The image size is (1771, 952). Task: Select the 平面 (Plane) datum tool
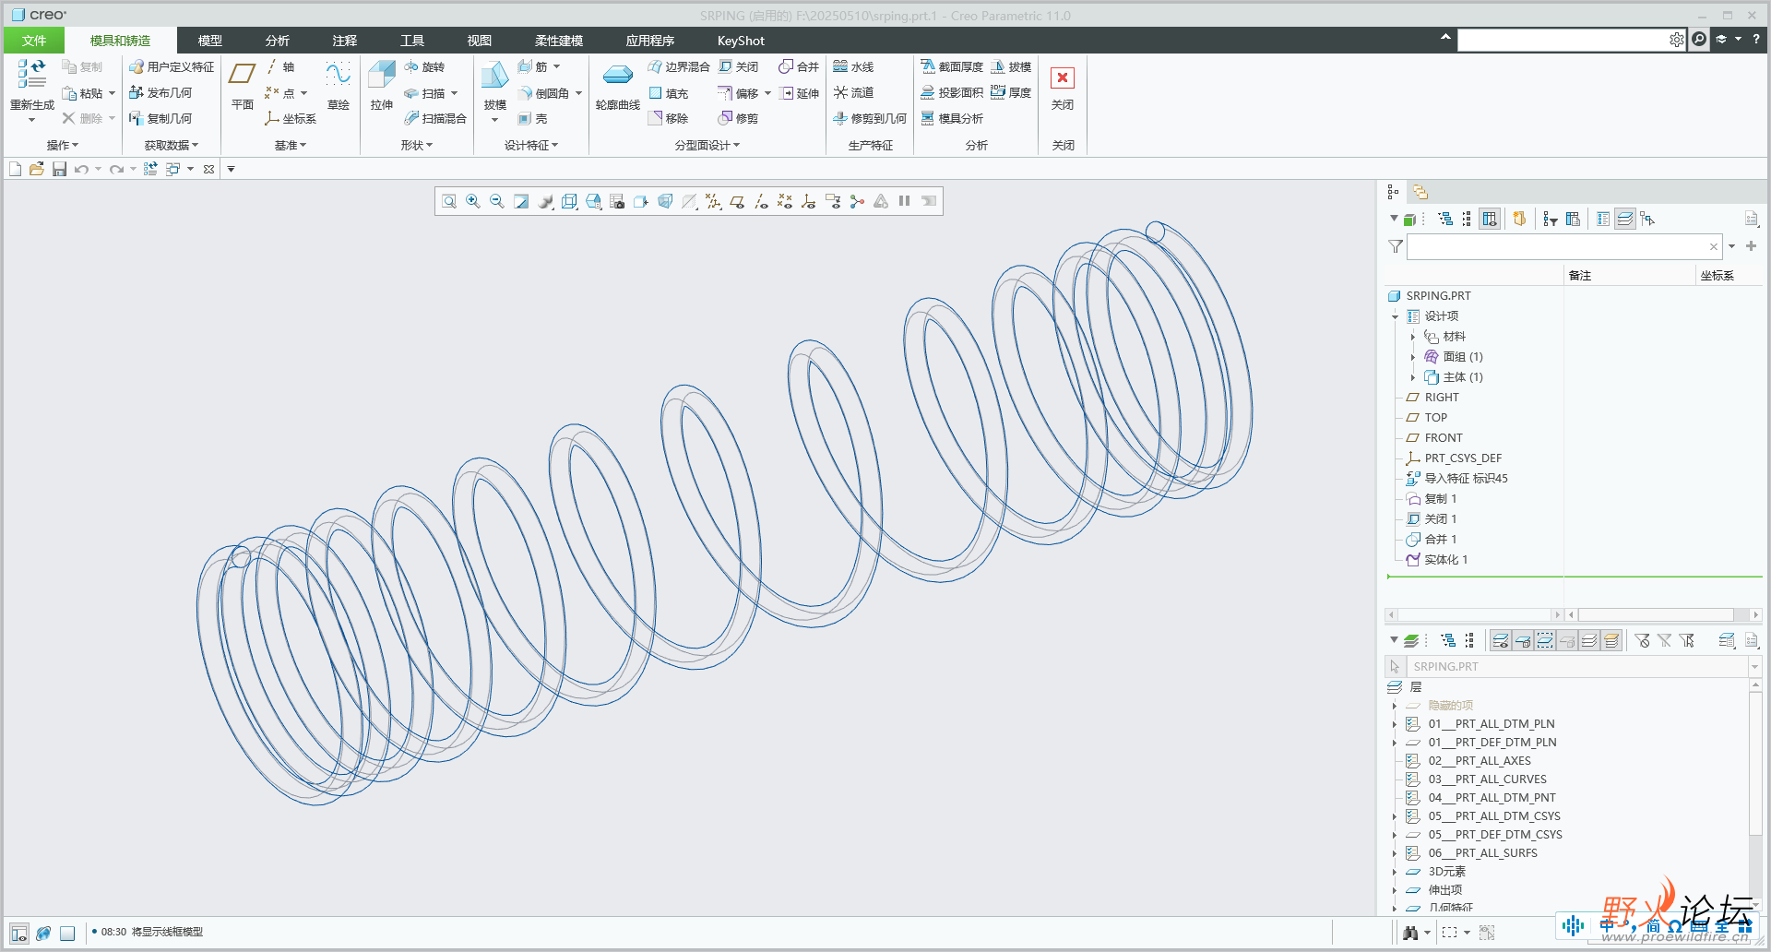click(x=243, y=85)
